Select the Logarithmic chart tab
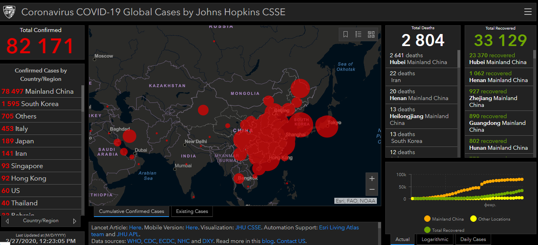This screenshot has height=245, width=538. (x=435, y=239)
